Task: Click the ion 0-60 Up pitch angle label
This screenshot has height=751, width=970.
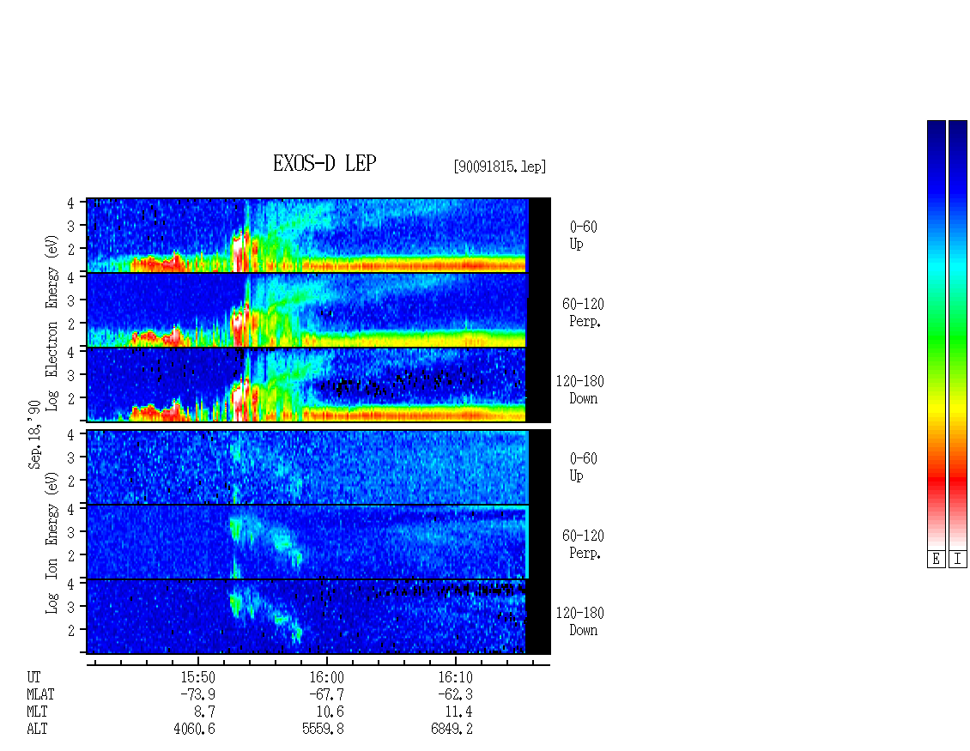Action: coord(583,467)
